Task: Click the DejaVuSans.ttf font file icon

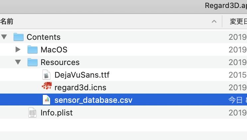Action: [46, 75]
